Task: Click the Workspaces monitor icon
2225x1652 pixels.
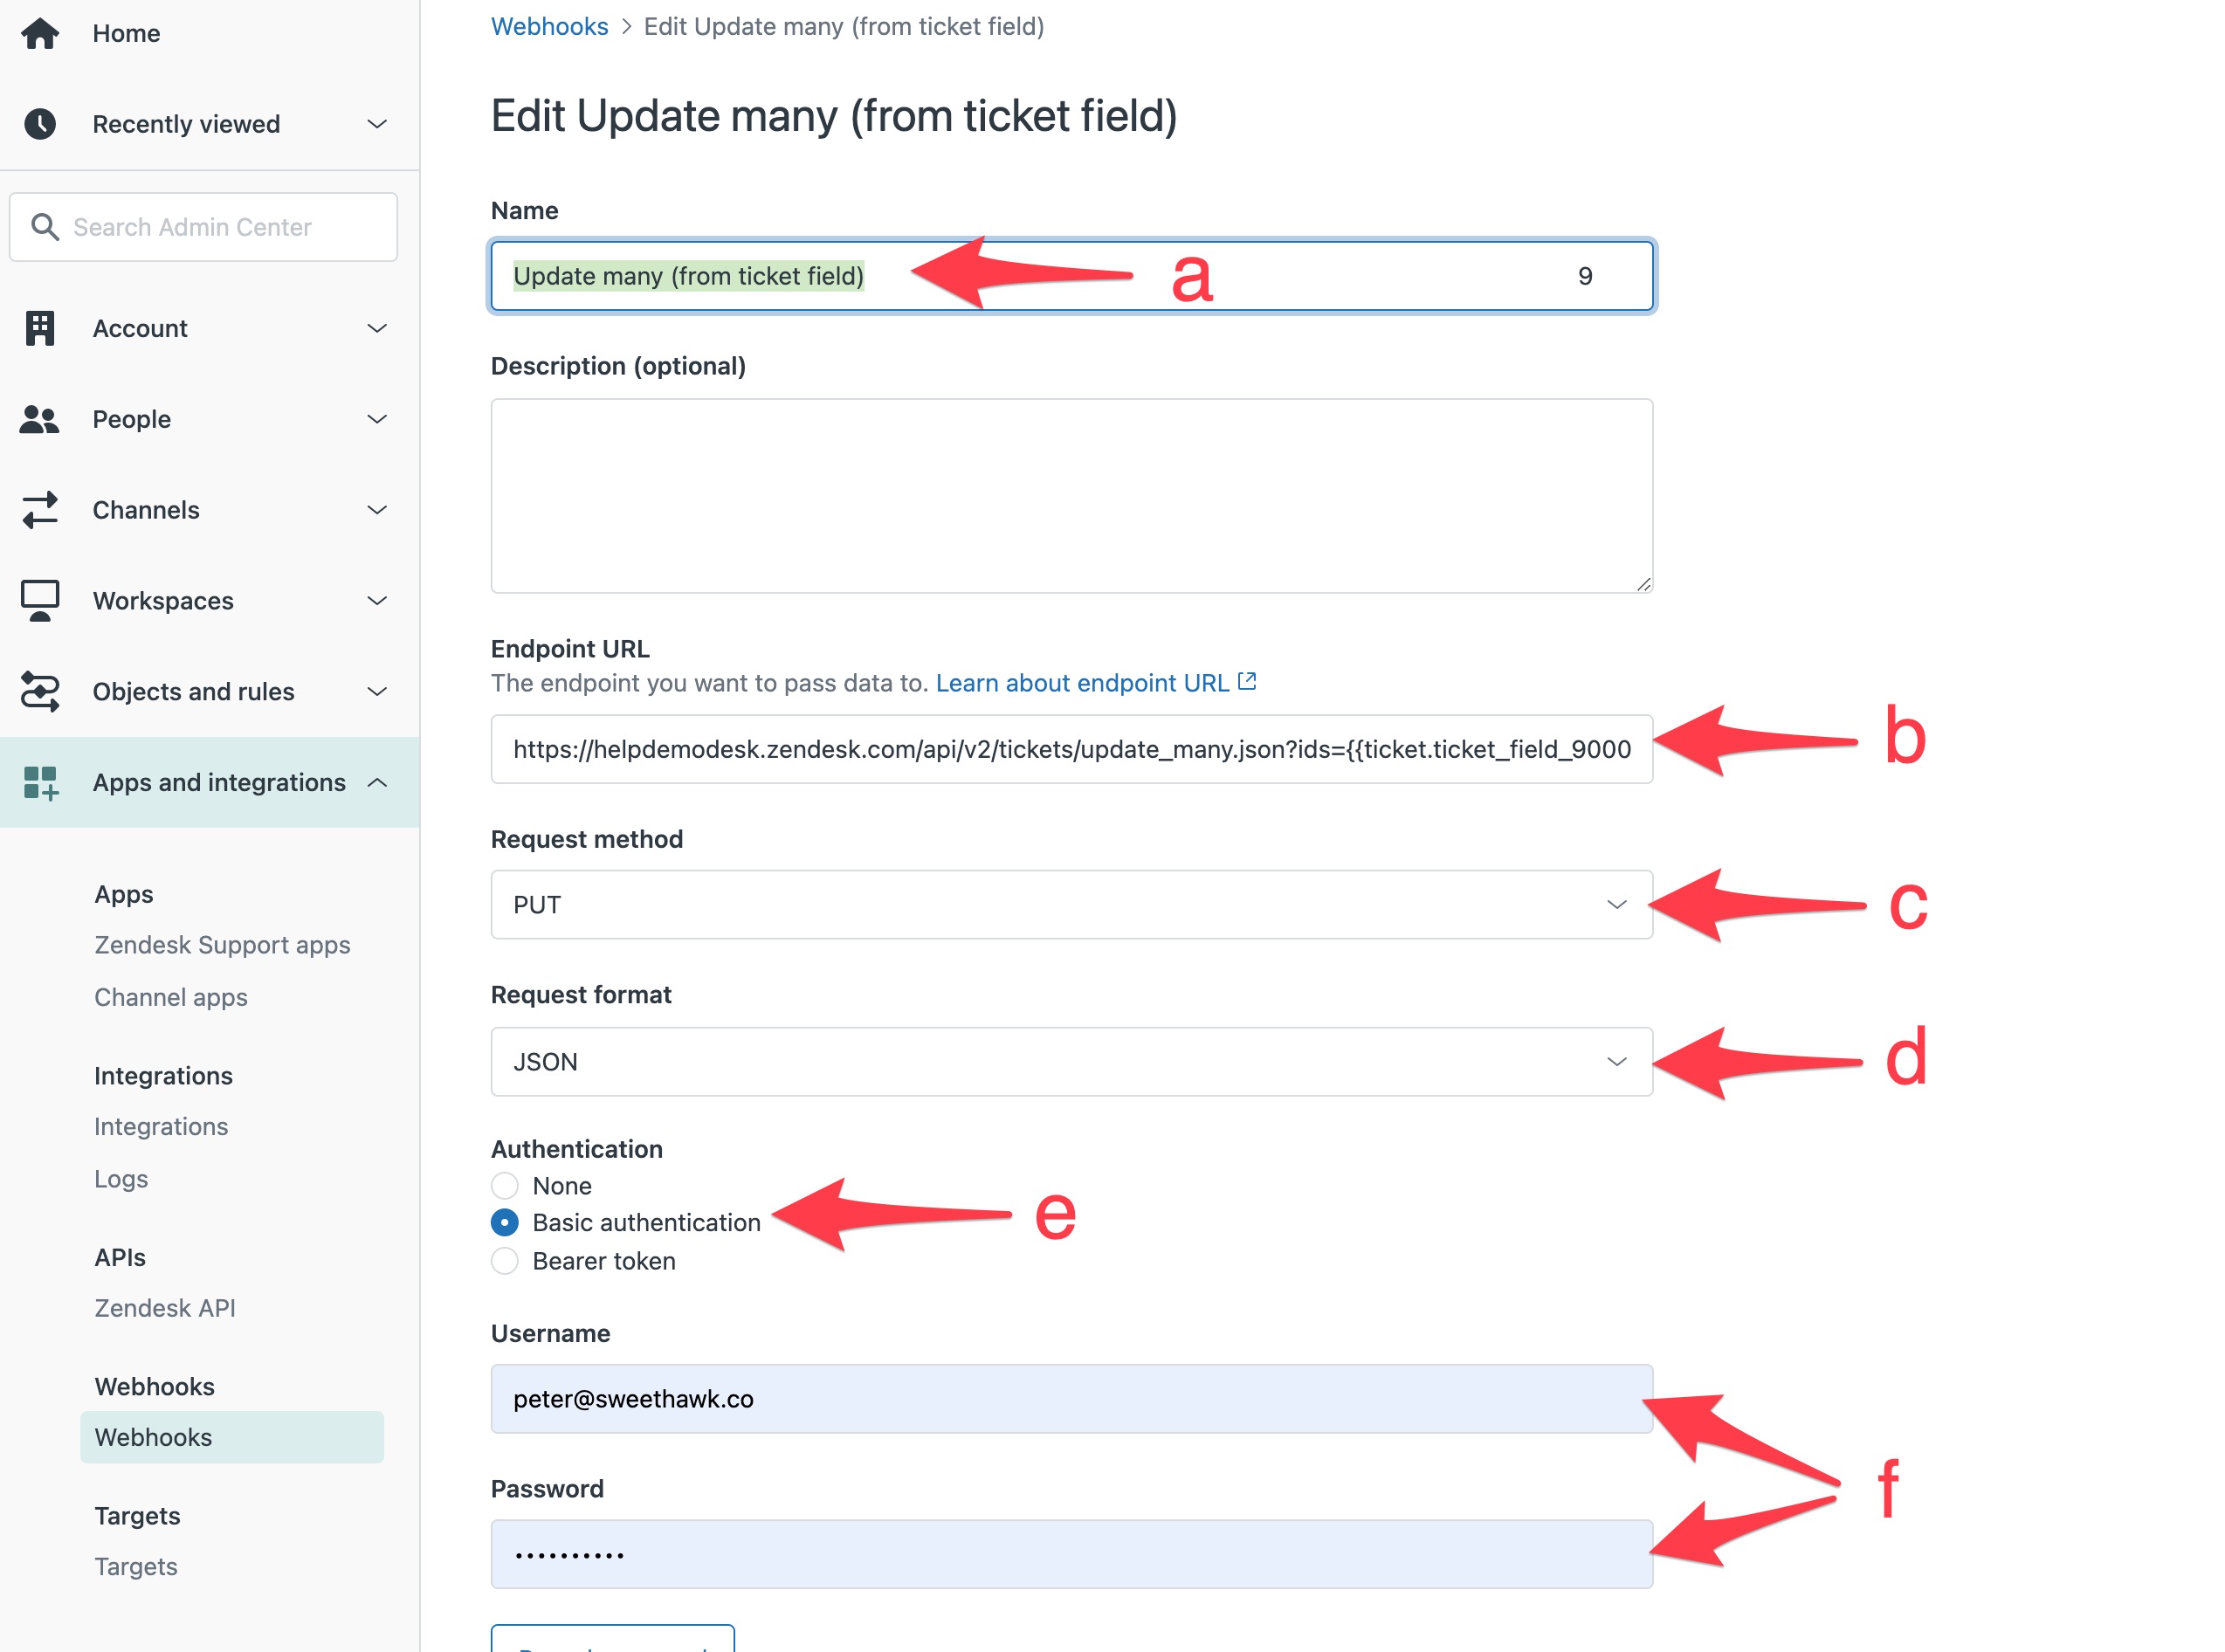Action: click(40, 601)
